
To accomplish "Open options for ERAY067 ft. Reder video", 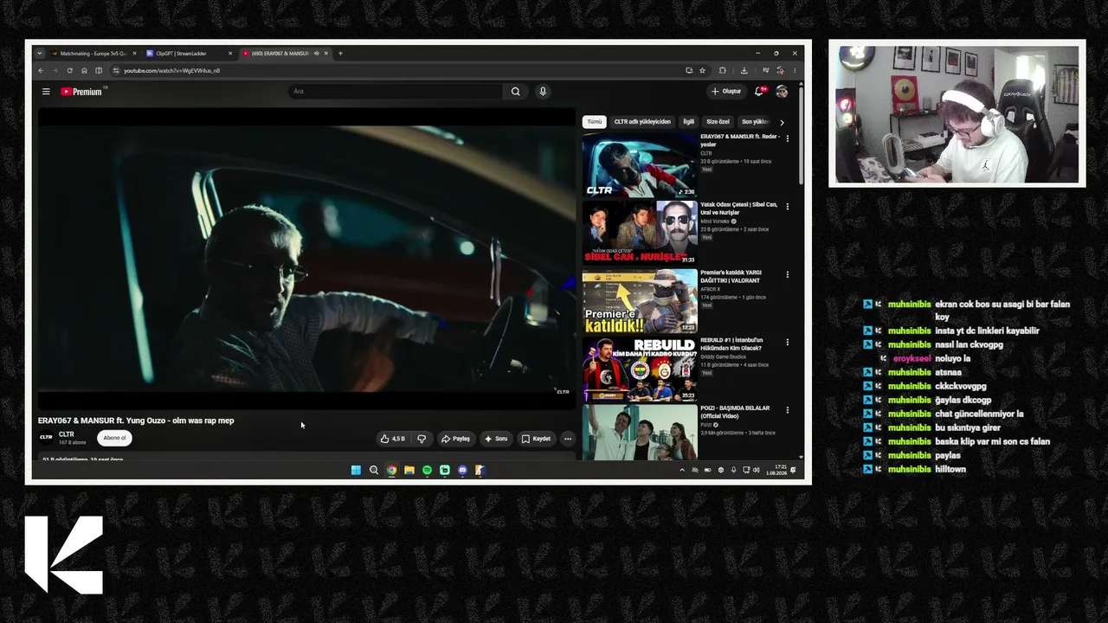I will pyautogui.click(x=787, y=138).
